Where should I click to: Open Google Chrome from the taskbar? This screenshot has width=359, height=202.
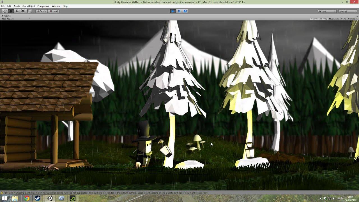point(27,198)
